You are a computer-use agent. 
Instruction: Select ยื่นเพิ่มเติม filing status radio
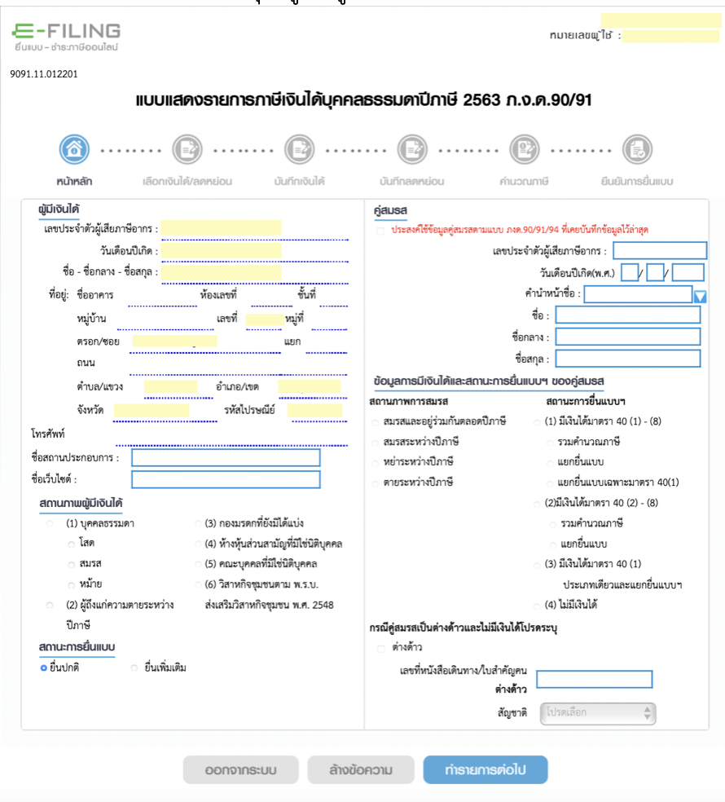pyautogui.click(x=134, y=668)
